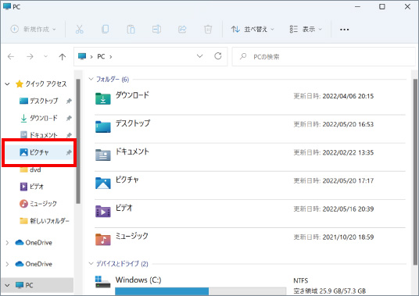The width and height of the screenshot is (419, 296).
Task: Click the NTFS file system label
Action: [301, 280]
